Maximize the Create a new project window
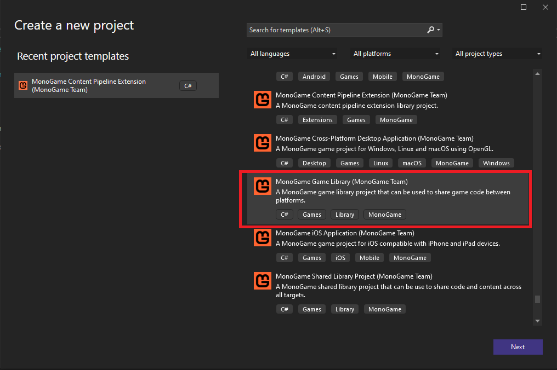The width and height of the screenshot is (557, 370). 524,7
